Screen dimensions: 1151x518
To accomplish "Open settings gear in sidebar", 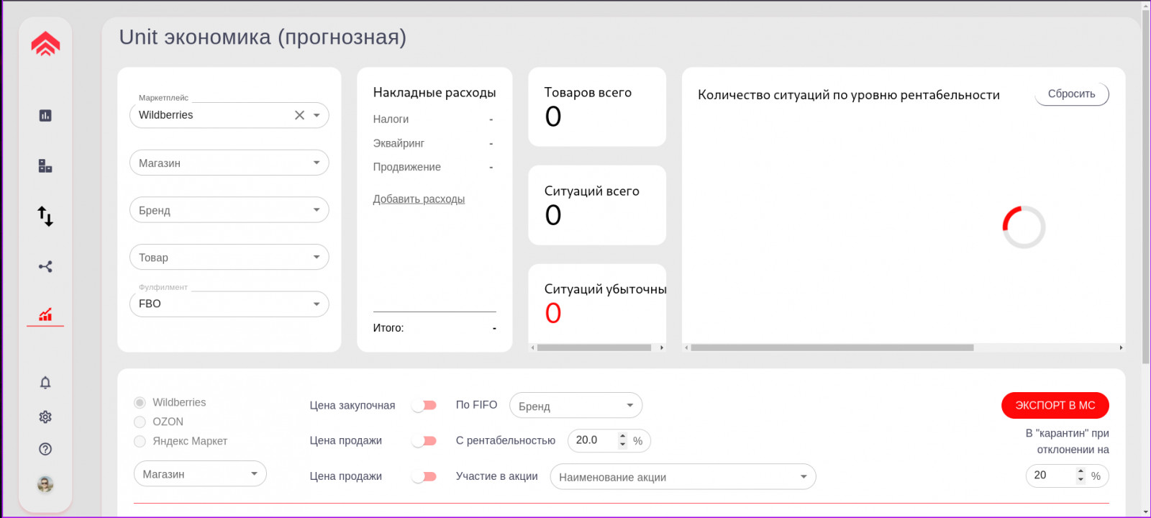I will pyautogui.click(x=45, y=417).
